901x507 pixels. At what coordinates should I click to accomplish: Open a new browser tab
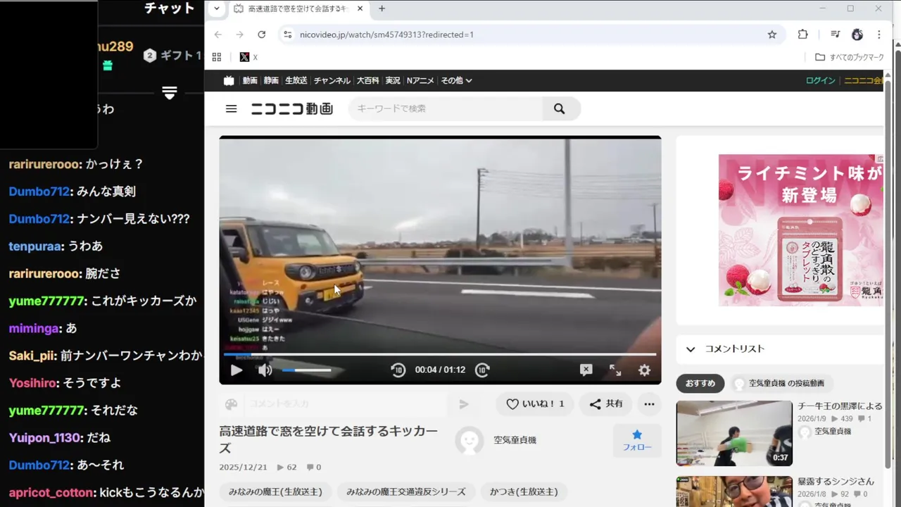click(382, 8)
